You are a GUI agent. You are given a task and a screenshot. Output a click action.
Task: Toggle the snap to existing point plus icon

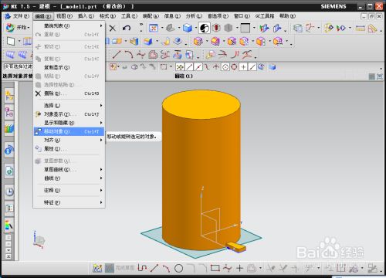pyautogui.click(x=243, y=67)
